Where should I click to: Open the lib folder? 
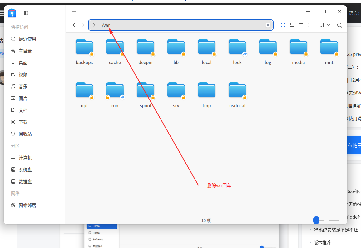pyautogui.click(x=176, y=52)
